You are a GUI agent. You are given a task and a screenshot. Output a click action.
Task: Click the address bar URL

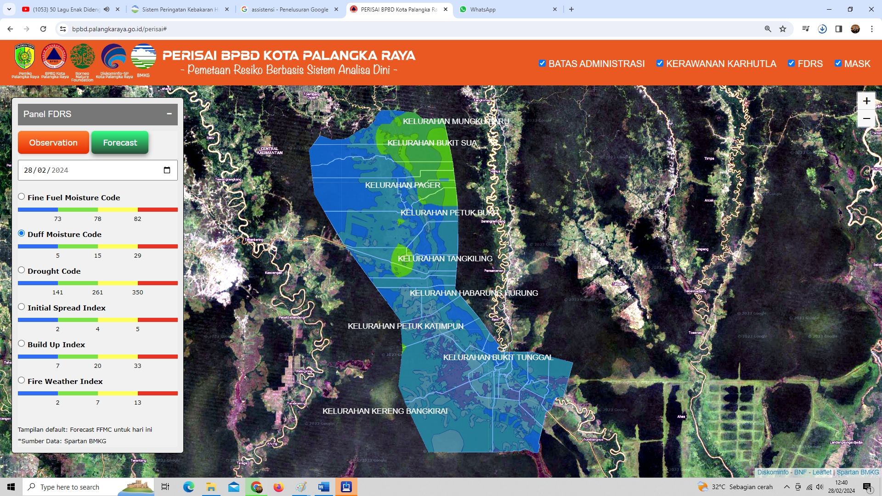point(119,29)
